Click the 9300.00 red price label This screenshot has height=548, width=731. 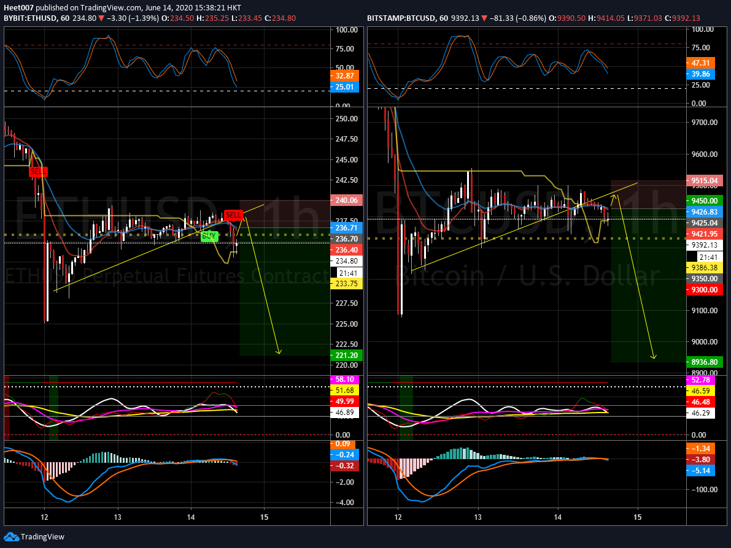coord(705,289)
